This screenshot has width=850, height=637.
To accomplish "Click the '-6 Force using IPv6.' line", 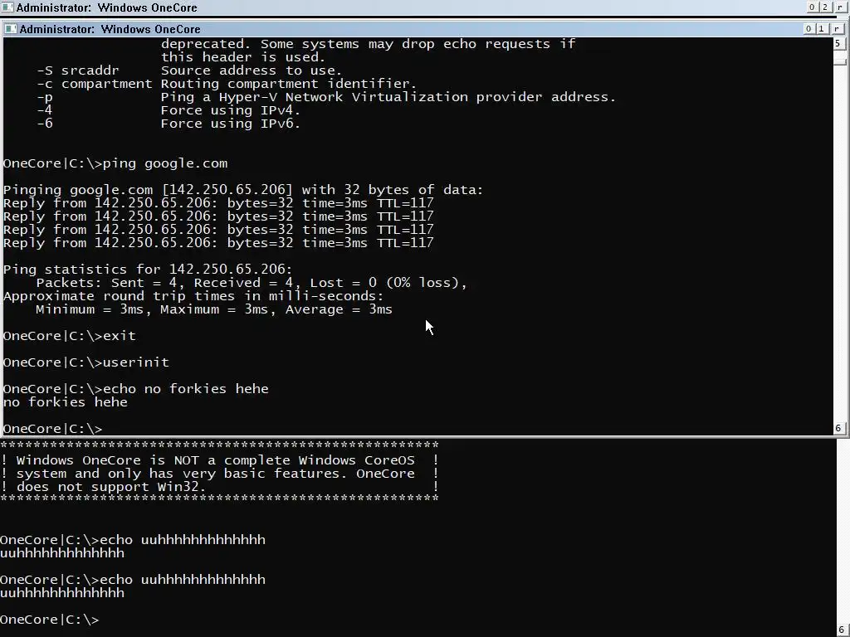I will (x=169, y=124).
